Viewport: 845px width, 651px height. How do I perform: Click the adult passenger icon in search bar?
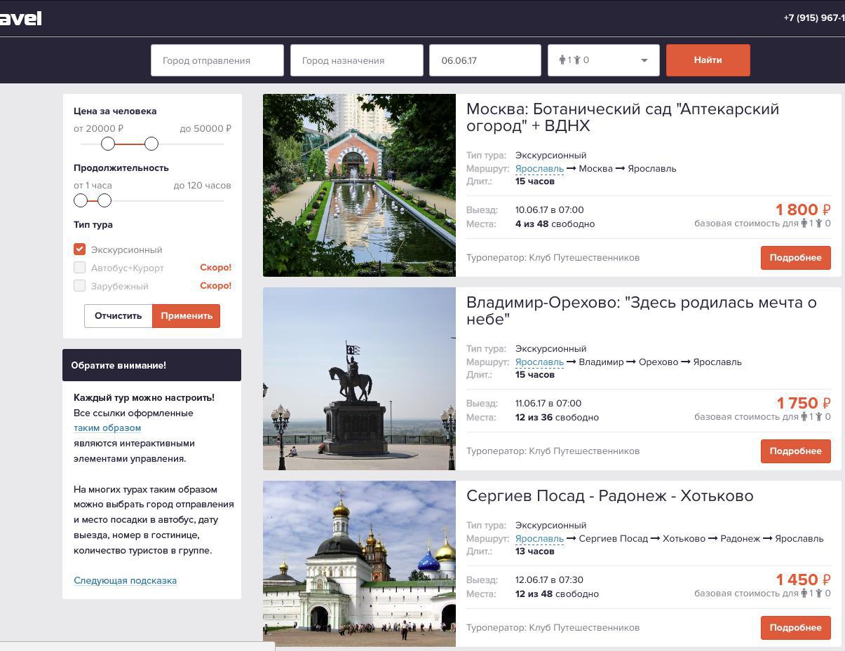562,60
